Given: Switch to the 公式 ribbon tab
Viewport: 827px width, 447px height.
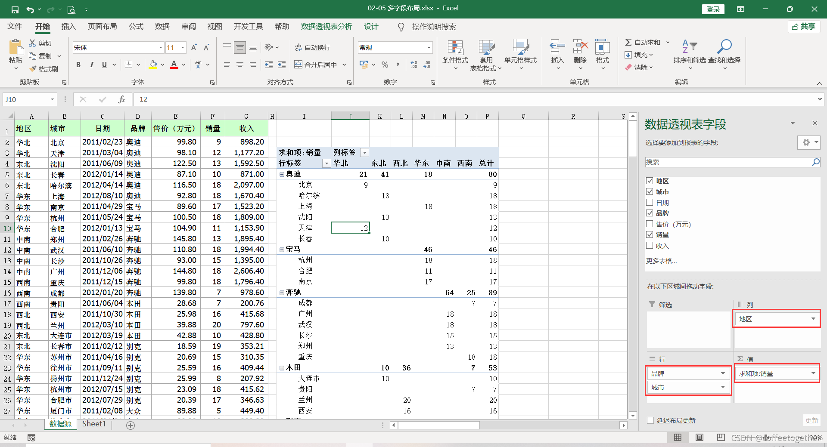Looking at the screenshot, I should pos(136,27).
